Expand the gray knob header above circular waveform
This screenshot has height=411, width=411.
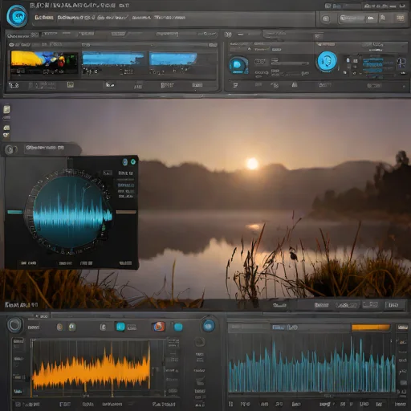tap(43, 149)
